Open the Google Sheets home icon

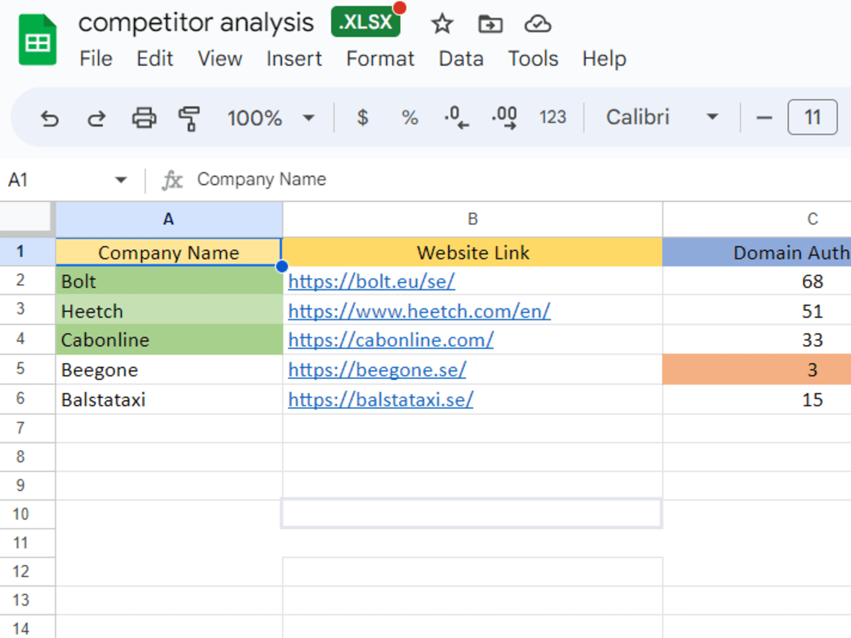(37, 40)
